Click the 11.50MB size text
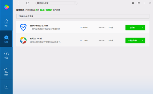 [x=84, y=27]
